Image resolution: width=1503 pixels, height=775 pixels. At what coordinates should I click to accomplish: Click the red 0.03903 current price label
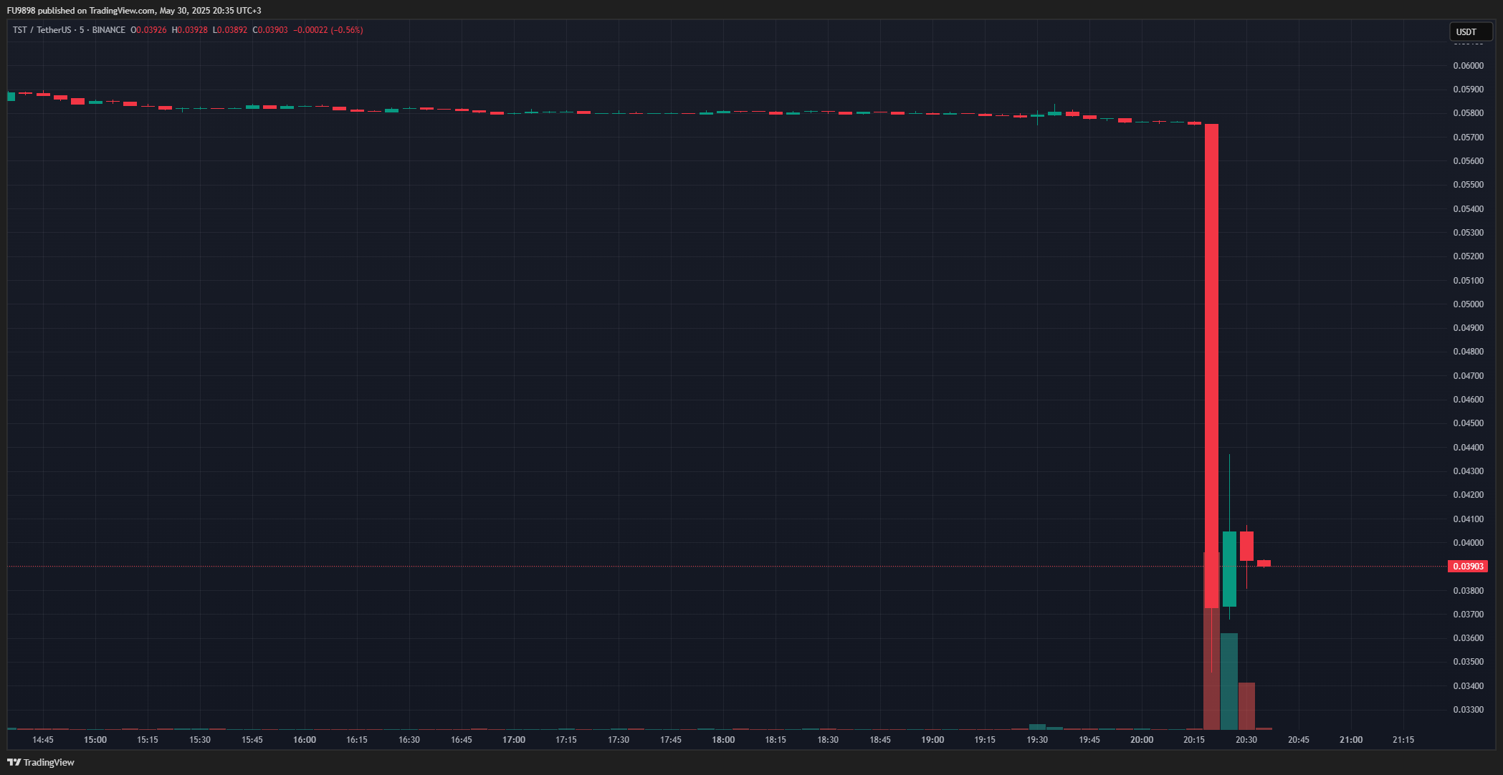(1467, 567)
